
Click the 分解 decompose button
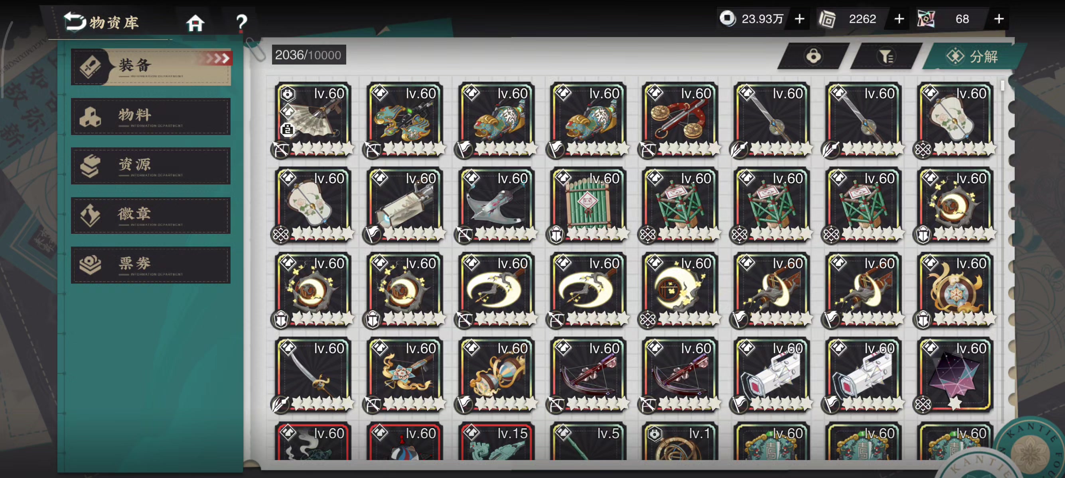pos(972,56)
